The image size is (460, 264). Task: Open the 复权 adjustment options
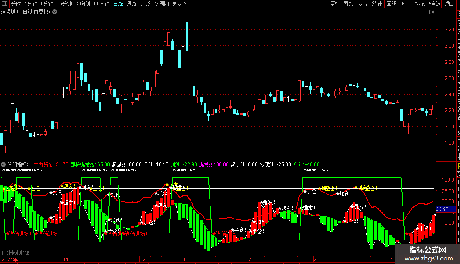click(335, 4)
